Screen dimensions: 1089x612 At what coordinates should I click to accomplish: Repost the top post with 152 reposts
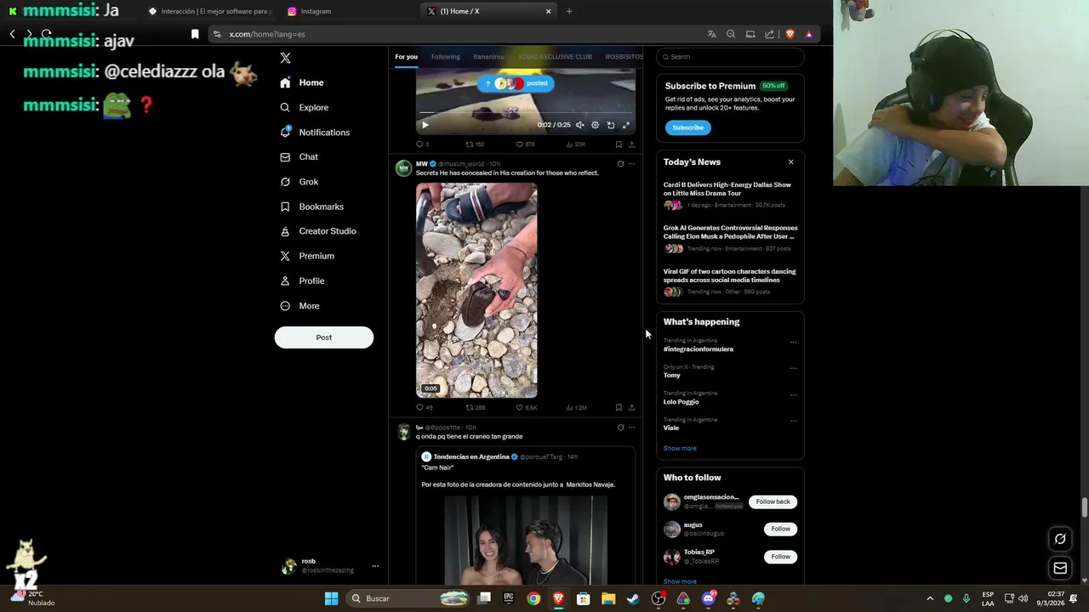(x=475, y=144)
